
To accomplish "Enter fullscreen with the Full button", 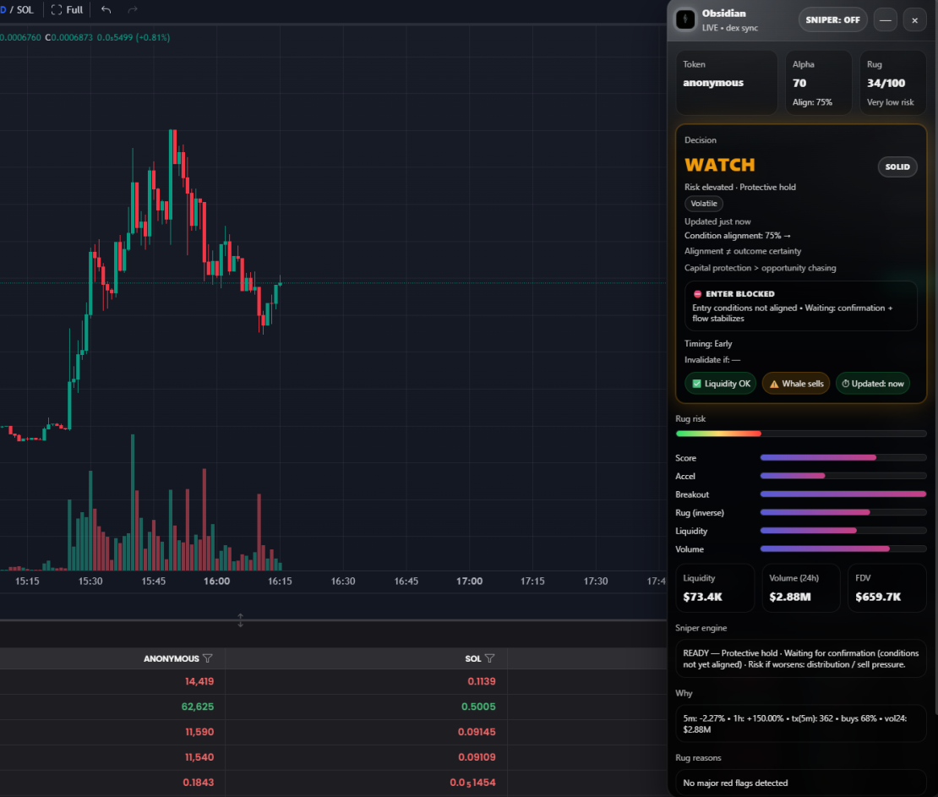I will [68, 10].
